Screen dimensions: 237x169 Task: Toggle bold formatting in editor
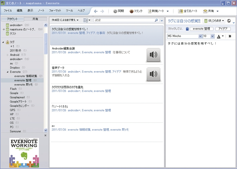click(230, 36)
